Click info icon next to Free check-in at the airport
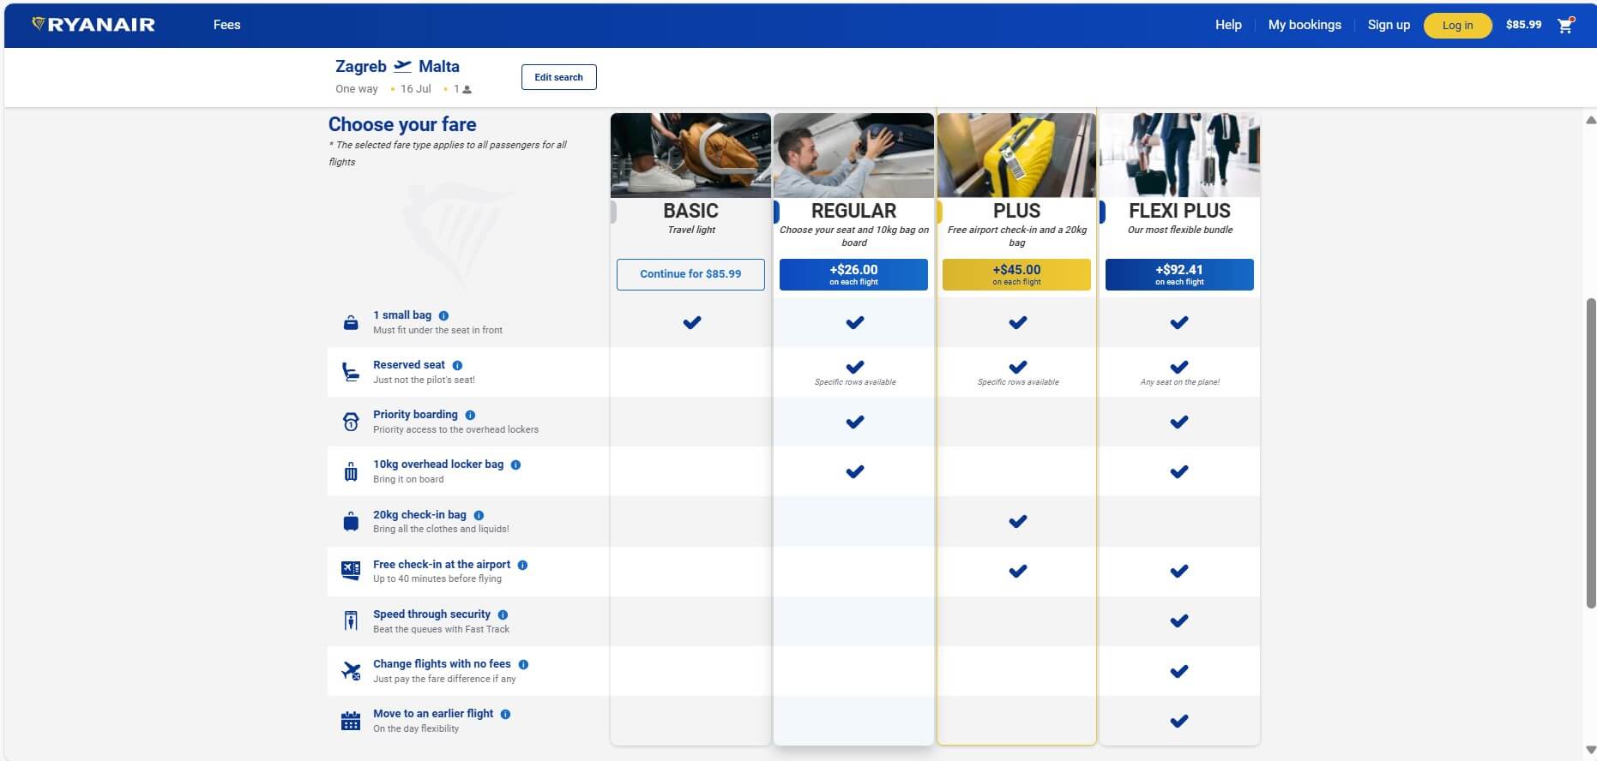The width and height of the screenshot is (1597, 761). [522, 565]
